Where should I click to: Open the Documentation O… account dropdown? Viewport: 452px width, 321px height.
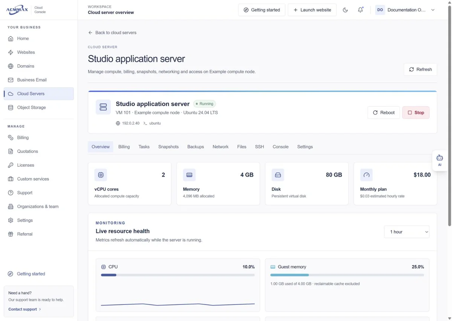[406, 10]
